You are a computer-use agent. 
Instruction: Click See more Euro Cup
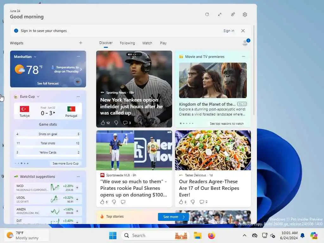coord(65,164)
